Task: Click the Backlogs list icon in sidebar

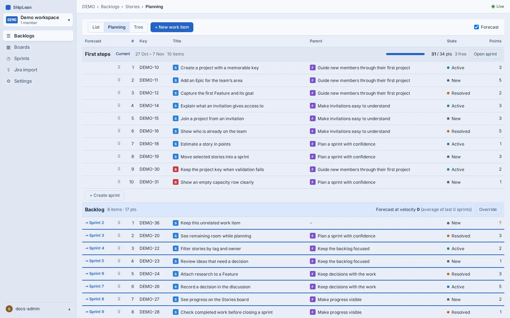Action: tap(8, 36)
